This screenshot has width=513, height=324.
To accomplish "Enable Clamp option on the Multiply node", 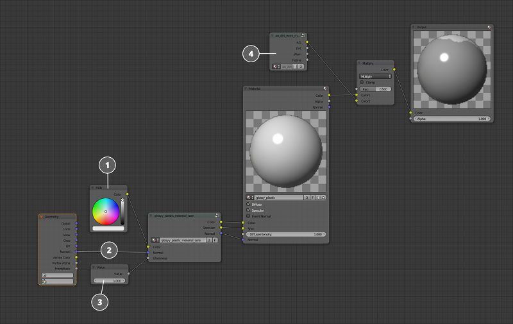I will point(362,82).
